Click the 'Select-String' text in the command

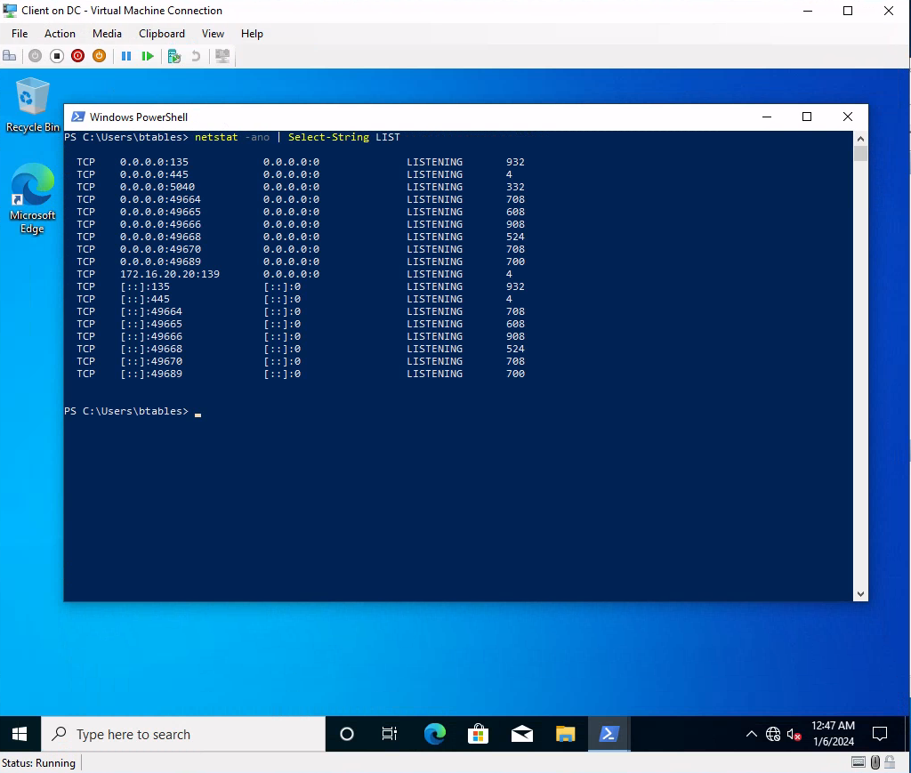click(x=328, y=137)
